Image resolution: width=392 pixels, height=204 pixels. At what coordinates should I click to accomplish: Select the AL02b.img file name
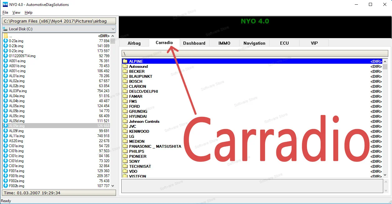[17, 86]
